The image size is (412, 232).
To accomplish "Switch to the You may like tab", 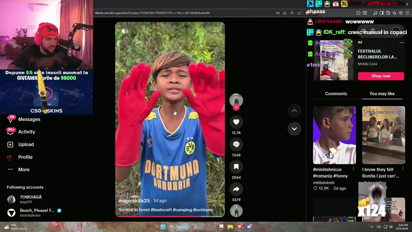I will pos(382,94).
